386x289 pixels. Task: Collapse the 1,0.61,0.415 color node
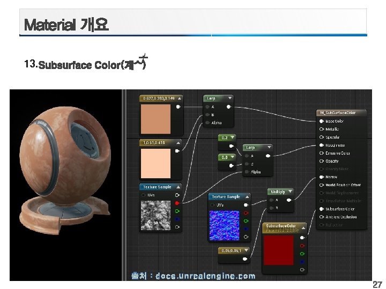coord(178,143)
